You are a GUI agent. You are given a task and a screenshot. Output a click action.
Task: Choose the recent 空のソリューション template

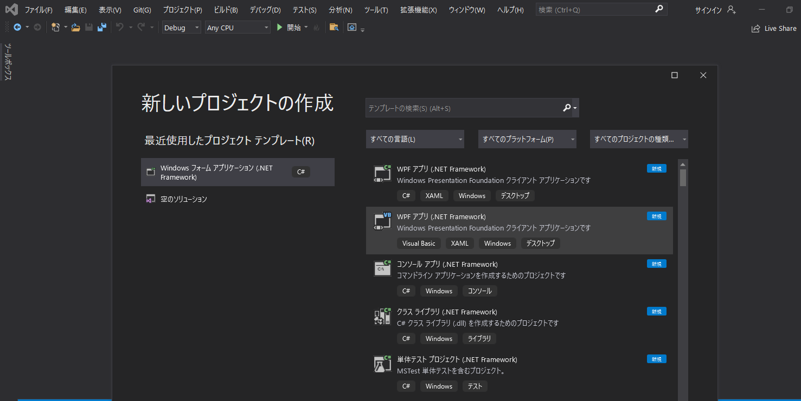tap(184, 199)
